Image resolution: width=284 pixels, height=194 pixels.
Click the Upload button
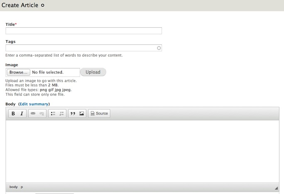click(93, 72)
